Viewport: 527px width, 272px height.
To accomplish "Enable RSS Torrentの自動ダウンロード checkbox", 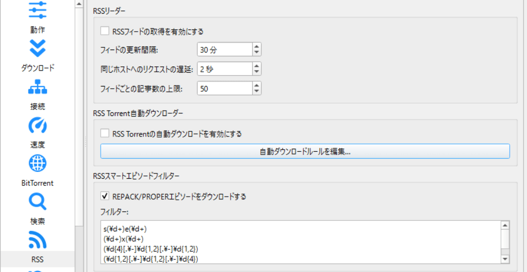I will (x=105, y=134).
